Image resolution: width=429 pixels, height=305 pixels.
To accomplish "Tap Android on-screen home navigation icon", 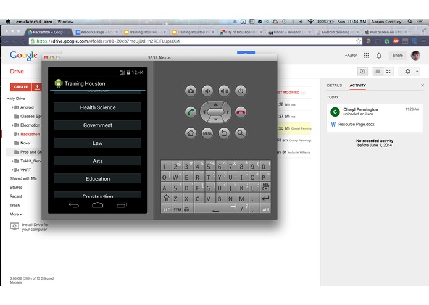I will 98,205.
